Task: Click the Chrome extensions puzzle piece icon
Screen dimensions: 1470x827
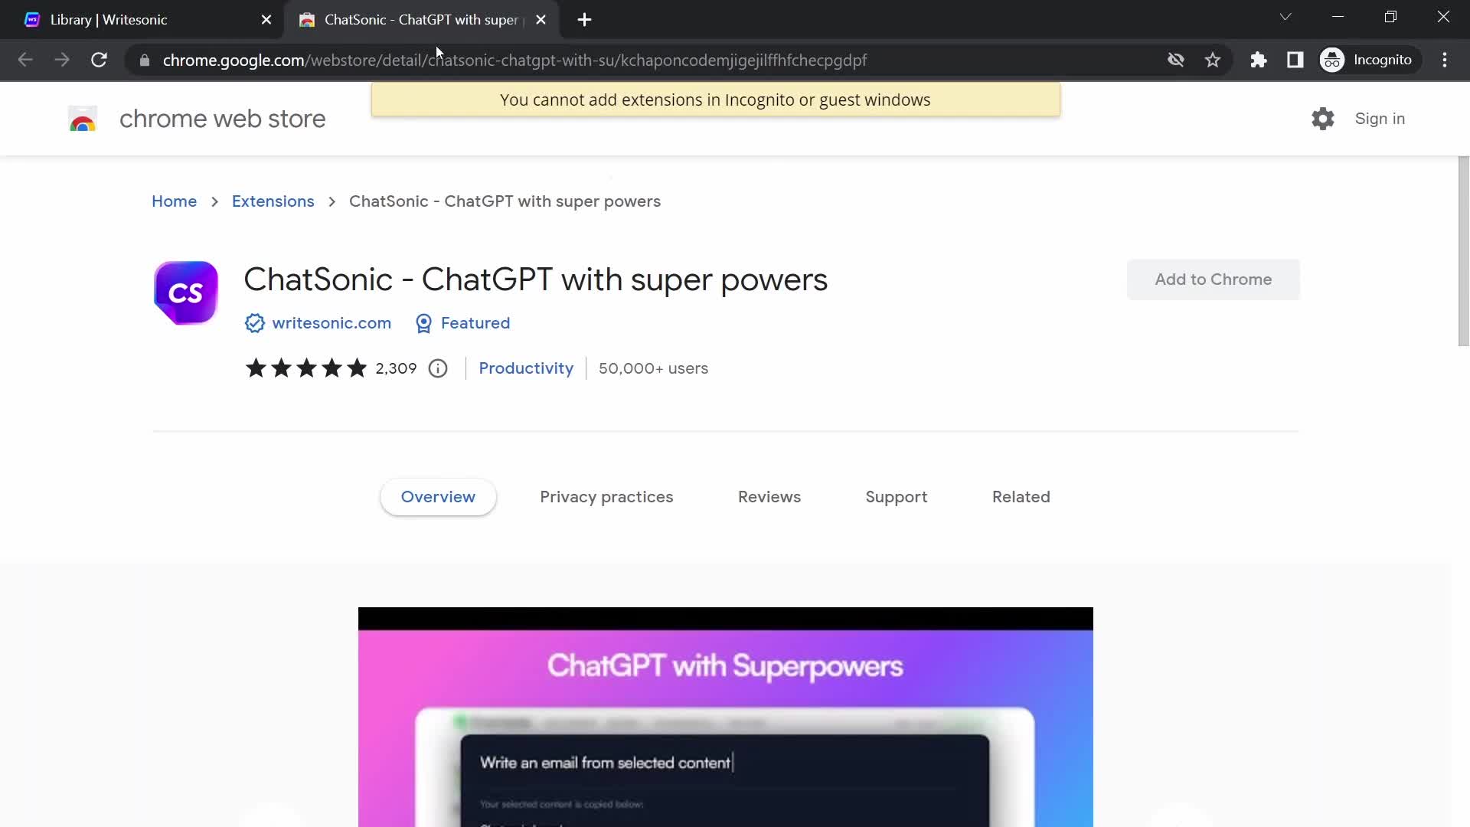Action: pyautogui.click(x=1259, y=60)
